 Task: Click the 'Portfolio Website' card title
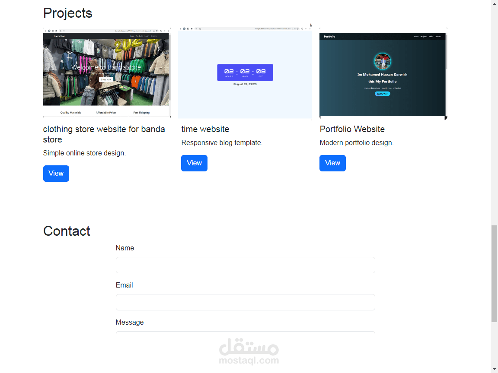352,129
